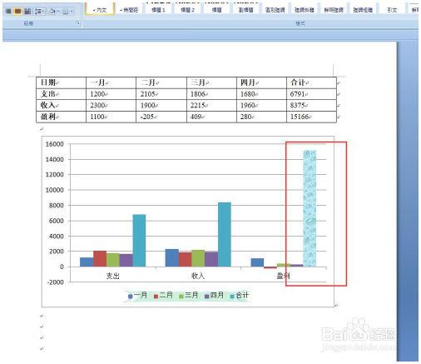Click the table cell containing 15166
Image resolution: width=421 pixels, height=364 pixels.
coord(311,117)
